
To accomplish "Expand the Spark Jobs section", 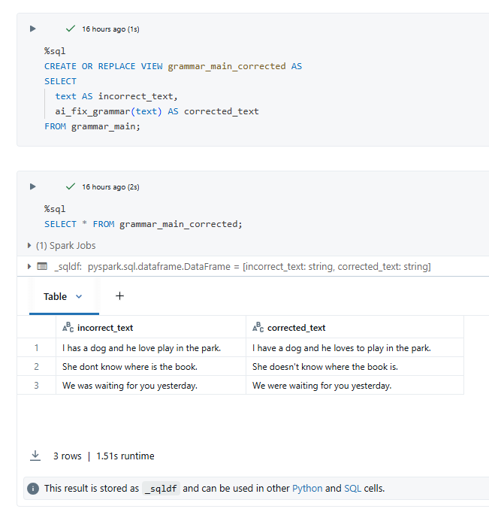I will 30,245.
